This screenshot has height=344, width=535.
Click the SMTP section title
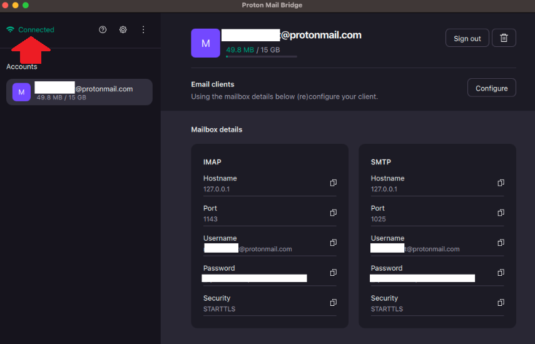(x=381, y=162)
